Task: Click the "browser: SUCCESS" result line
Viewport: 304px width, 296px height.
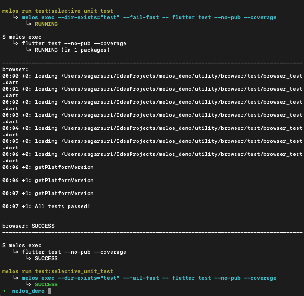Action: 28,226
